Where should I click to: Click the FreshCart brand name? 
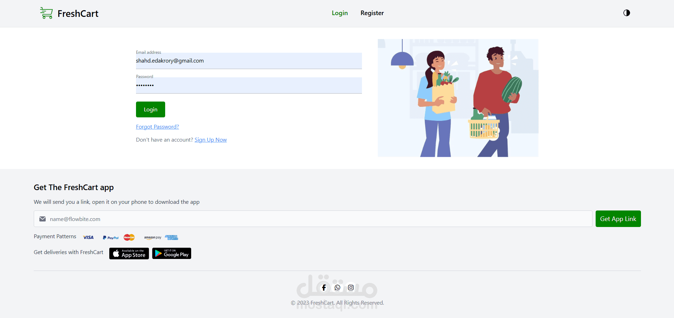[x=78, y=13]
